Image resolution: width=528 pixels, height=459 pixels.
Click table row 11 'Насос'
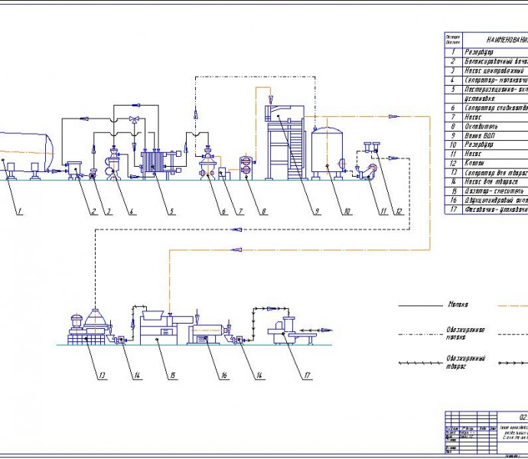click(486, 154)
